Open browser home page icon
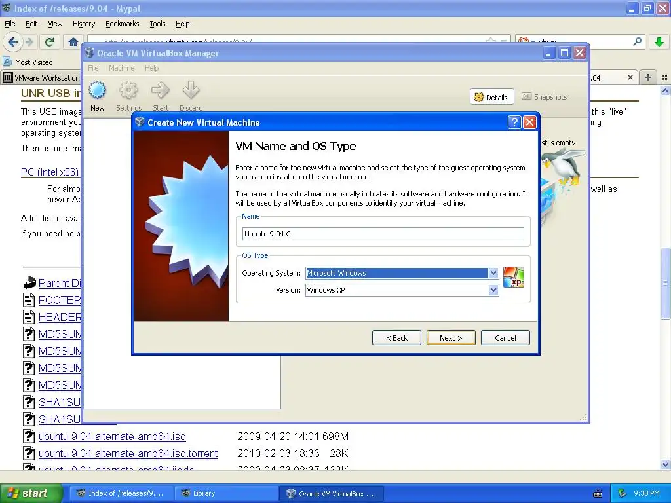 73,42
